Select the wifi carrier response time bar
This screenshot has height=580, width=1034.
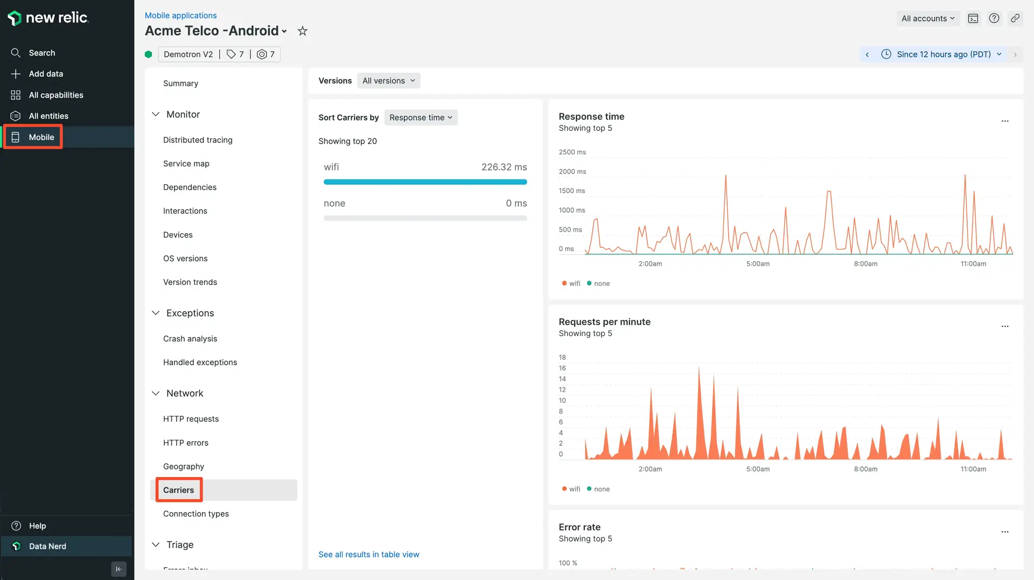[425, 182]
